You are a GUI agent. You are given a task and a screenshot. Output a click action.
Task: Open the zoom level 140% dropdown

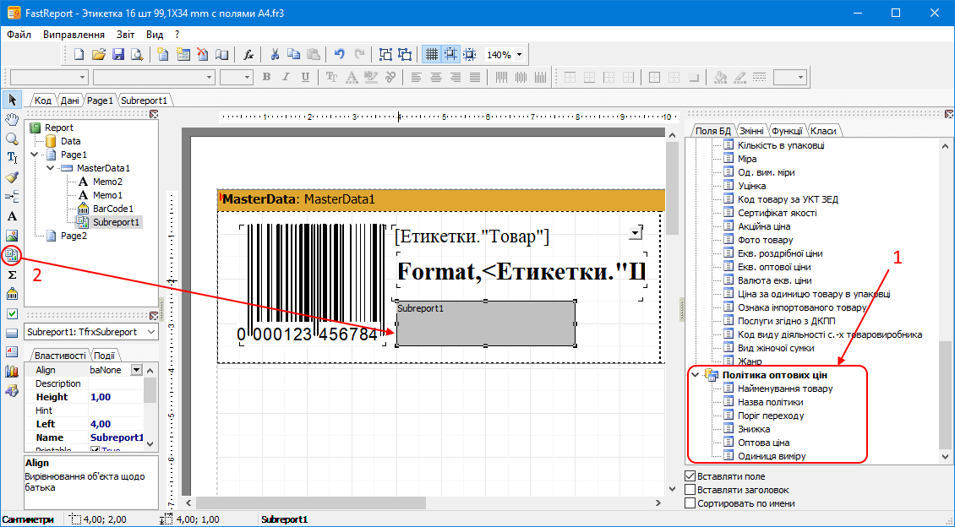click(x=519, y=53)
